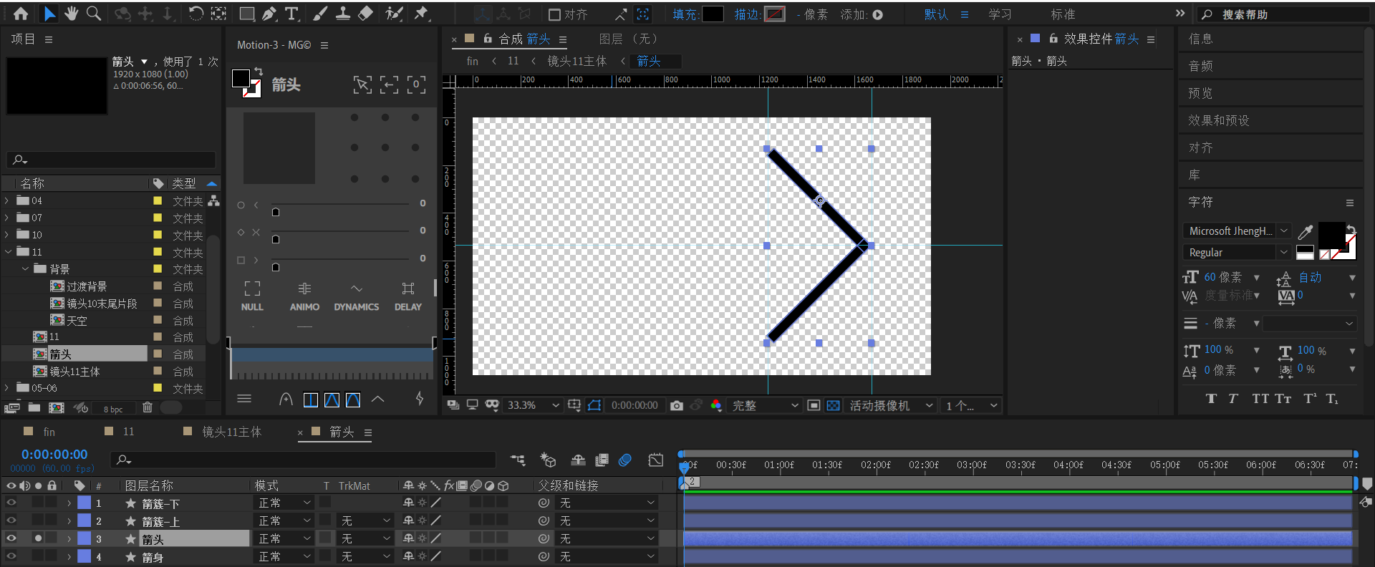This screenshot has width=1375, height=567.
Task: Click the DYNAMICS button in Motion-3
Action: [357, 296]
